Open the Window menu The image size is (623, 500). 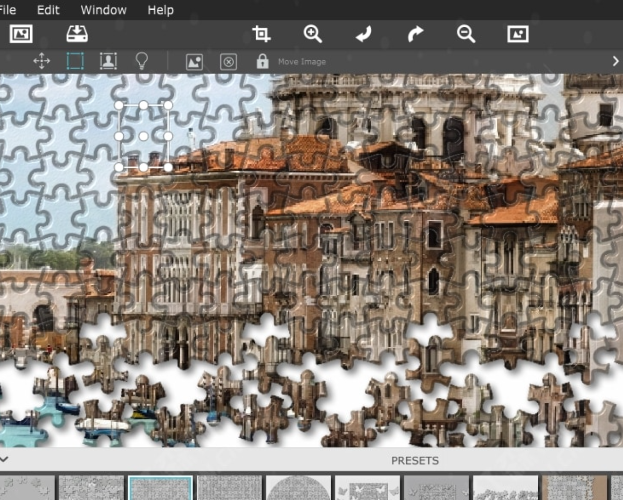[103, 10]
